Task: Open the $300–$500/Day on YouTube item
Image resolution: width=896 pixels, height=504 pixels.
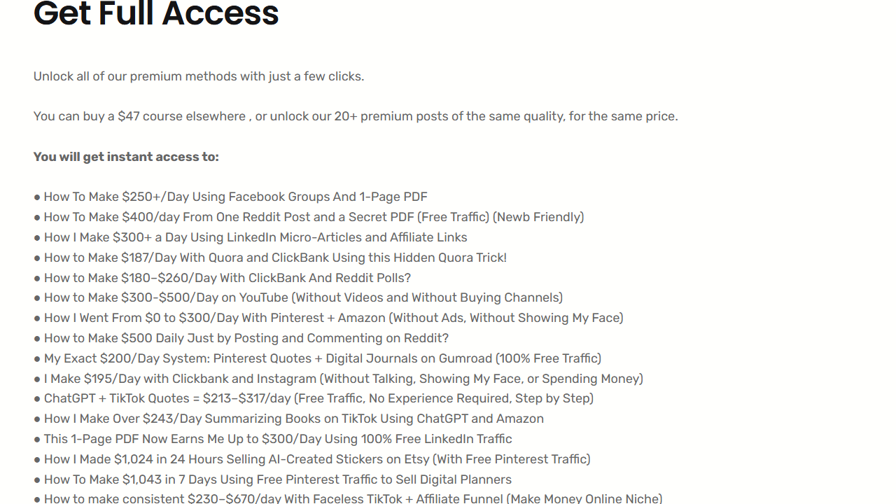Action: point(298,297)
